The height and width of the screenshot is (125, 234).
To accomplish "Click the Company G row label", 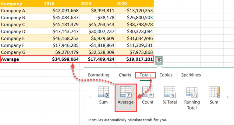I will point(22,52).
